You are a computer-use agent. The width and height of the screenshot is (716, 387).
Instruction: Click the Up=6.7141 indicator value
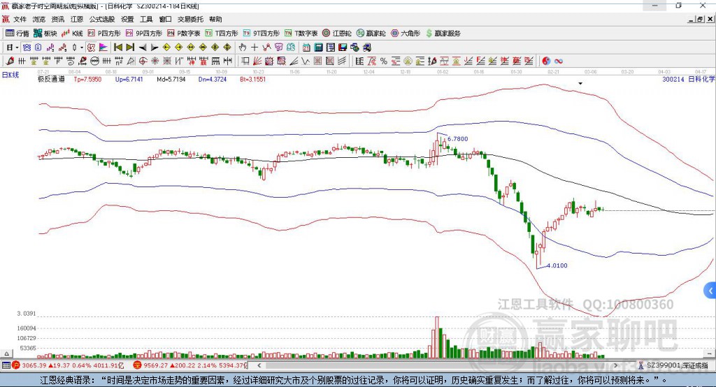coord(129,80)
